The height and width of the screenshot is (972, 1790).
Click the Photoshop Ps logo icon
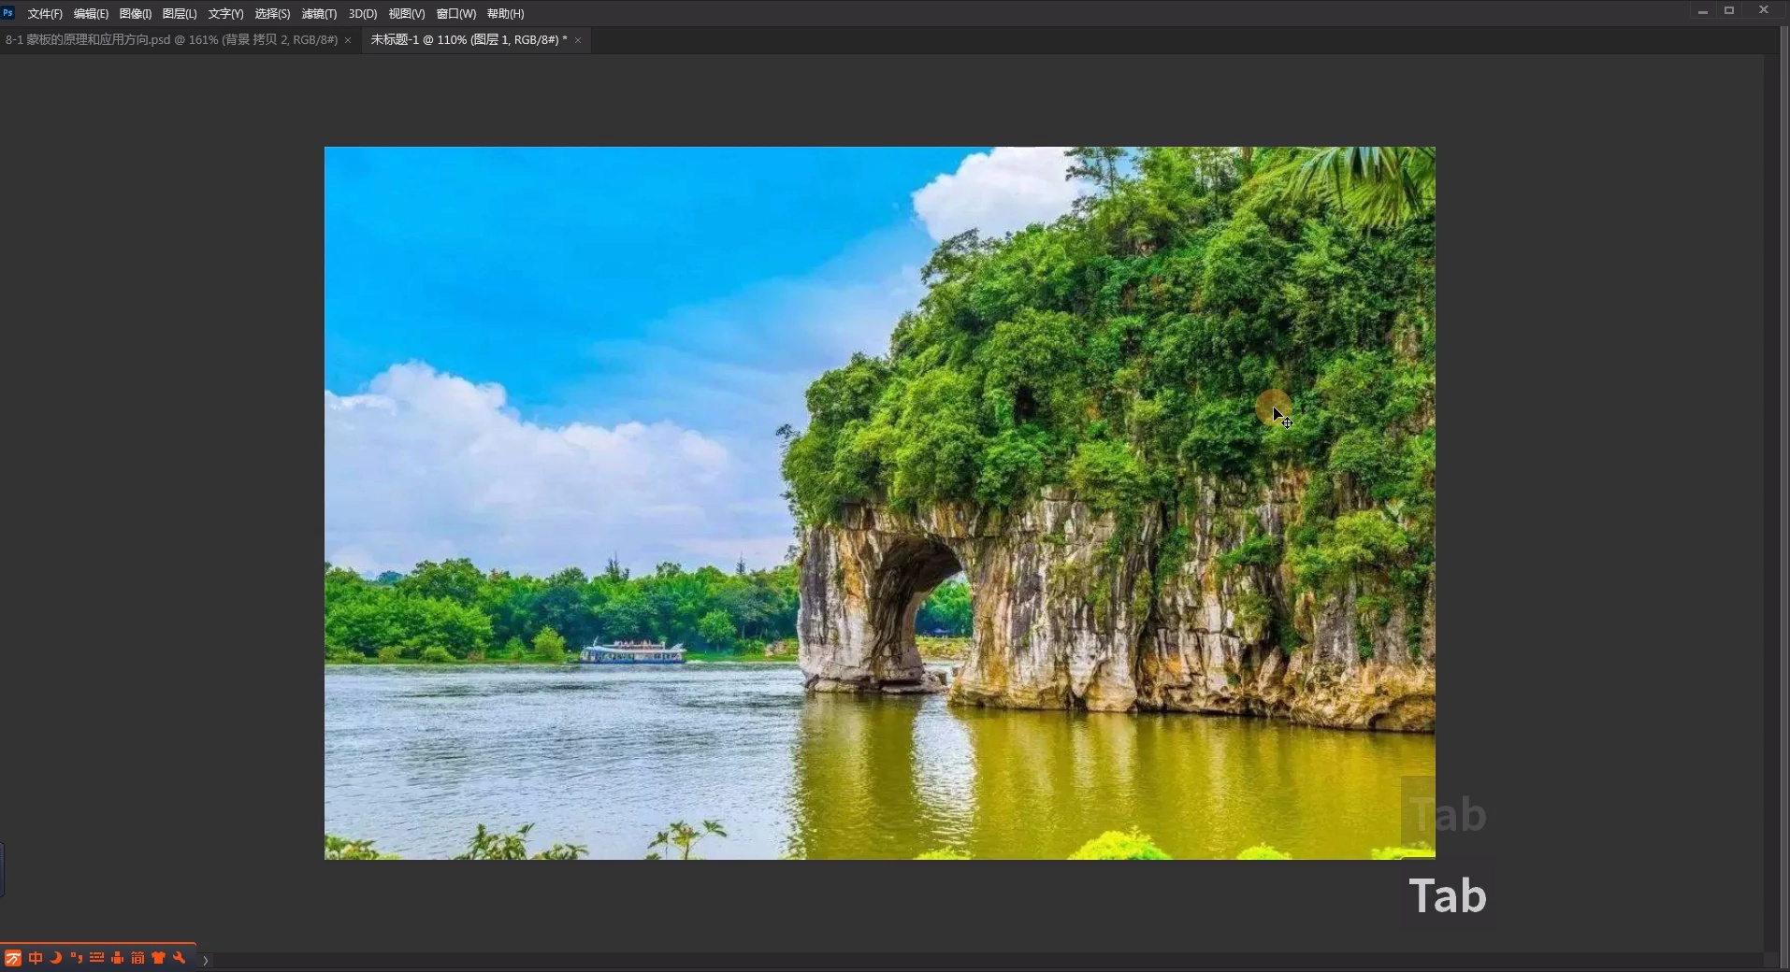click(x=8, y=13)
